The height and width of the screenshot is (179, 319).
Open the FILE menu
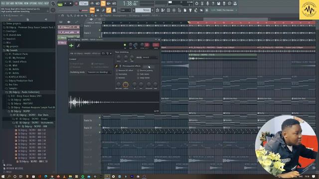3,3
